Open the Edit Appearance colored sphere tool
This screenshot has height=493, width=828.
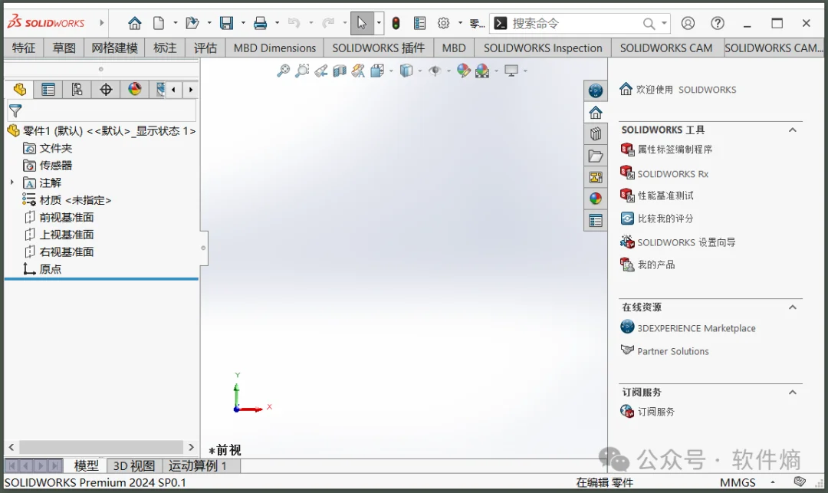click(462, 71)
